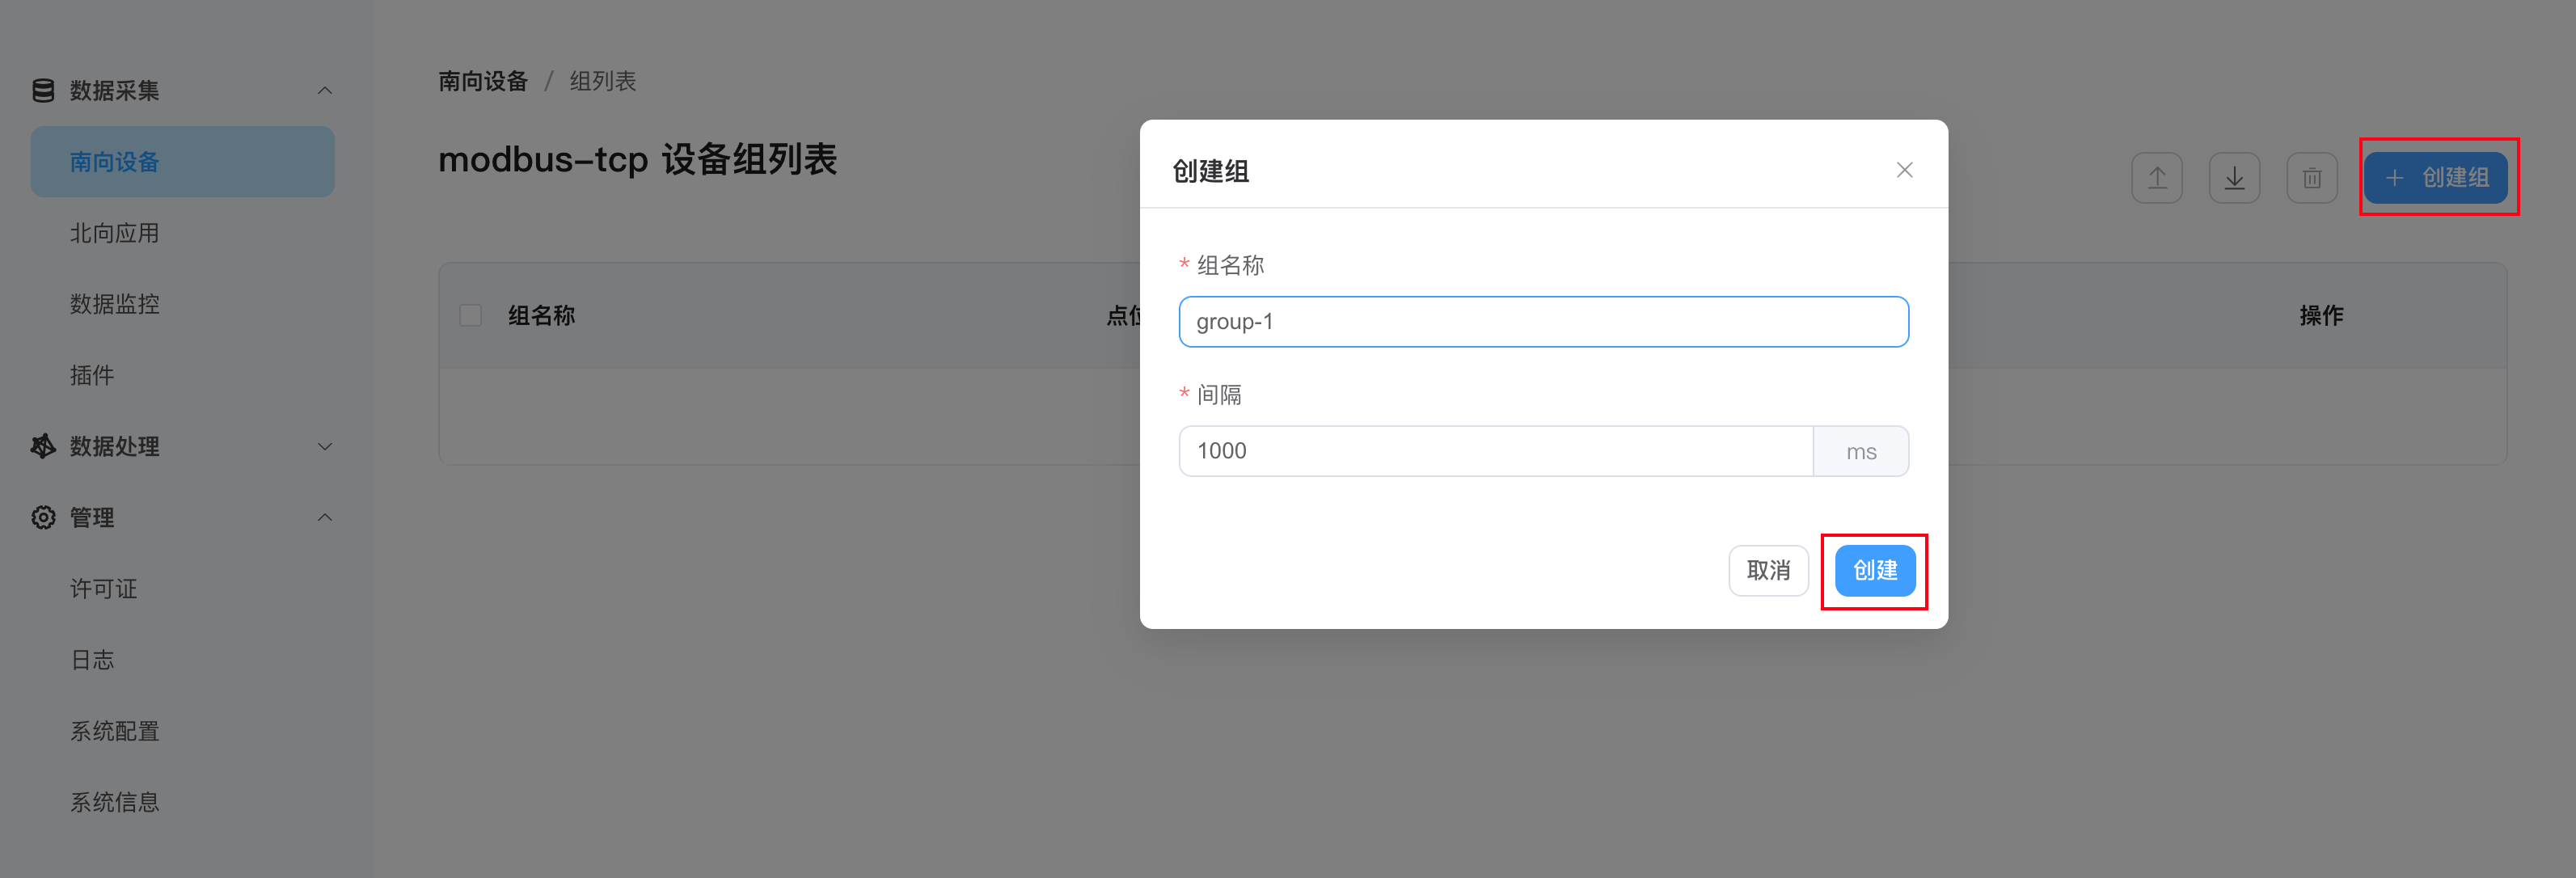2576x878 pixels.
Task: Click the icon beside 数据处理
Action: point(42,447)
